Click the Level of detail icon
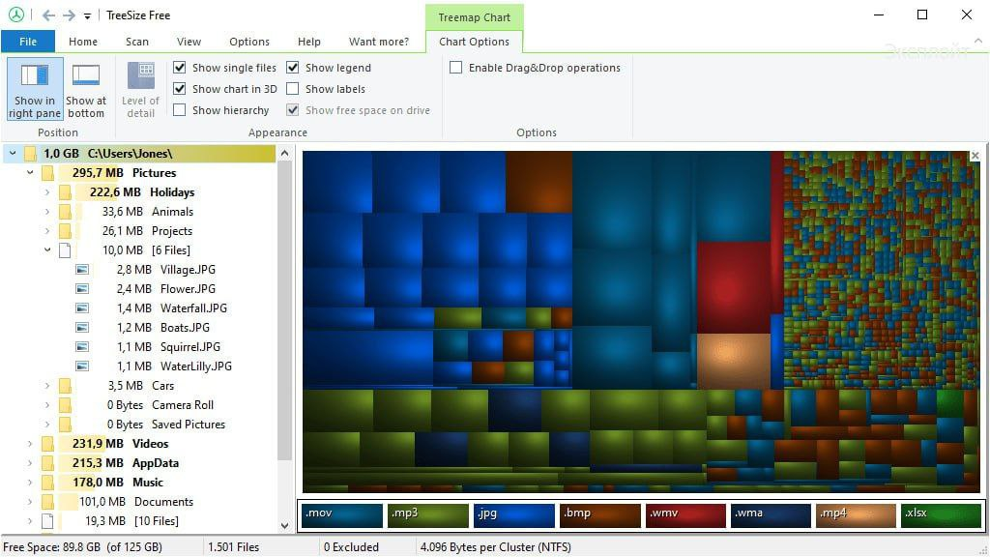This screenshot has width=990, height=557. [x=141, y=75]
